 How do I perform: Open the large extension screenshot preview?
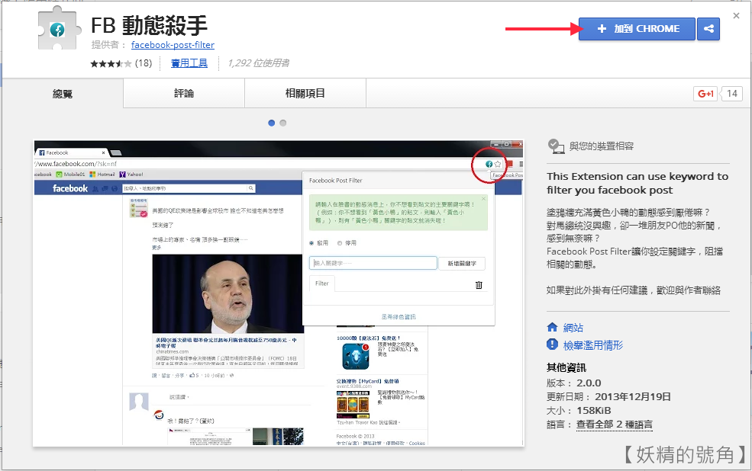click(279, 293)
